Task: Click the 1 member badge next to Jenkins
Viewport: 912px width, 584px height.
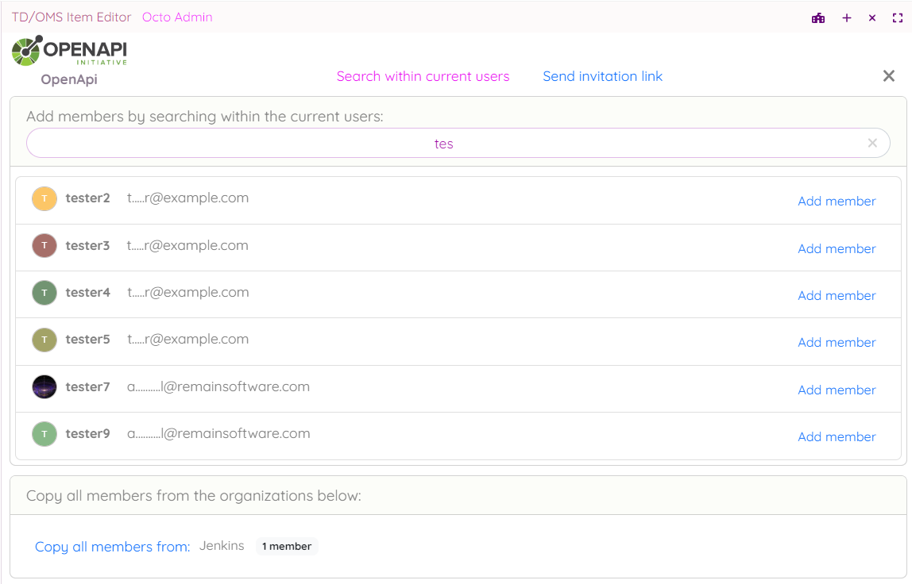Action: click(x=287, y=546)
